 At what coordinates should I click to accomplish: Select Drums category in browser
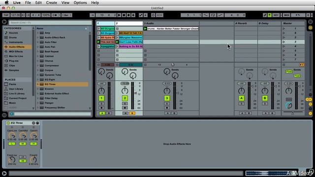[13, 37]
